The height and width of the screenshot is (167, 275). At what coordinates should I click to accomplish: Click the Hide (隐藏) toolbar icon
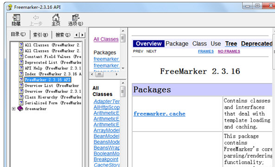[16, 20]
